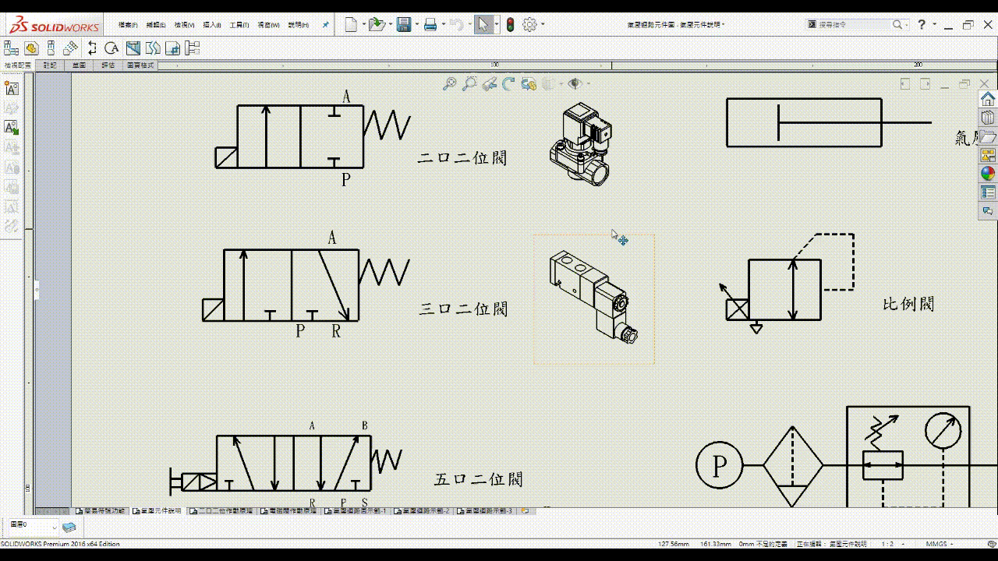
Task: Open File Explorer folder icon in task pane
Action: 988,136
